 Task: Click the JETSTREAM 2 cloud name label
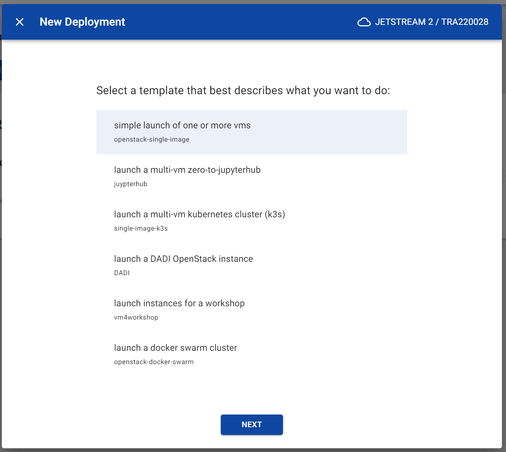[404, 22]
